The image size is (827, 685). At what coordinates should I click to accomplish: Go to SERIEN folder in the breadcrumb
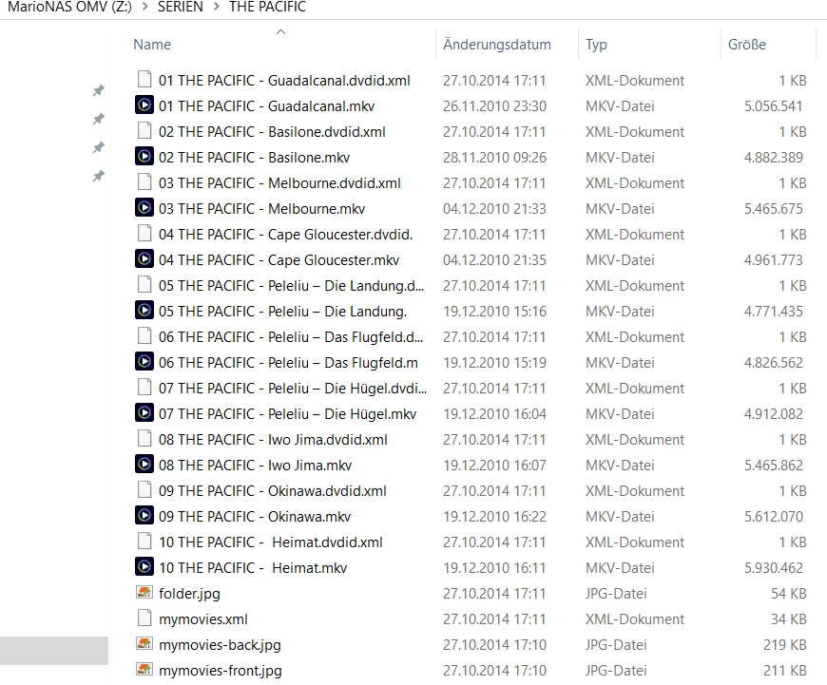point(181,7)
